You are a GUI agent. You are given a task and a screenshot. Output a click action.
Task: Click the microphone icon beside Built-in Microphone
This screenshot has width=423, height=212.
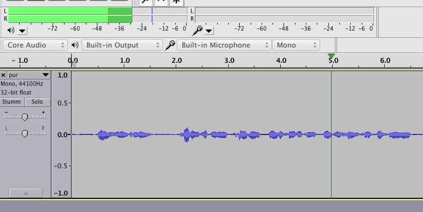pos(170,45)
